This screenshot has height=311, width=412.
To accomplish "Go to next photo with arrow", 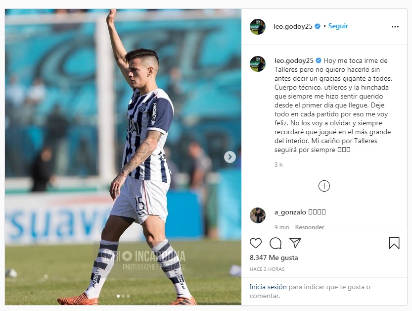I will (x=230, y=157).
